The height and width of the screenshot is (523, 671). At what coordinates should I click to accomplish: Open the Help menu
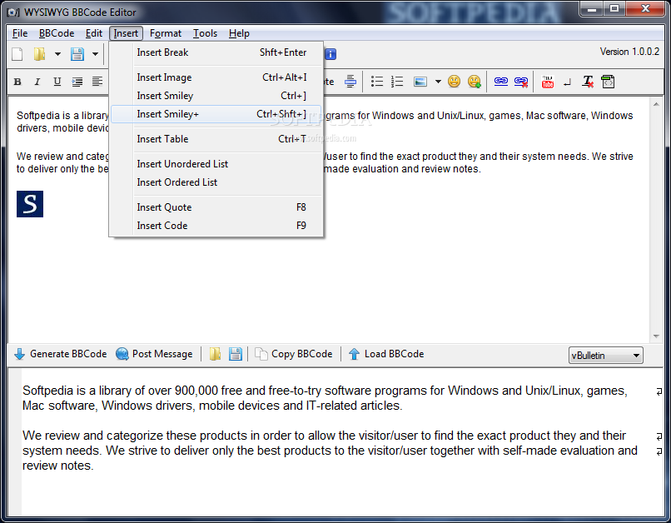coord(239,33)
